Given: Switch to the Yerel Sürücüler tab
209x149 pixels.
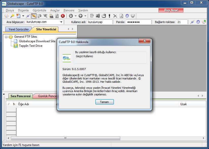Looking at the screenshot, I should point(19,29).
